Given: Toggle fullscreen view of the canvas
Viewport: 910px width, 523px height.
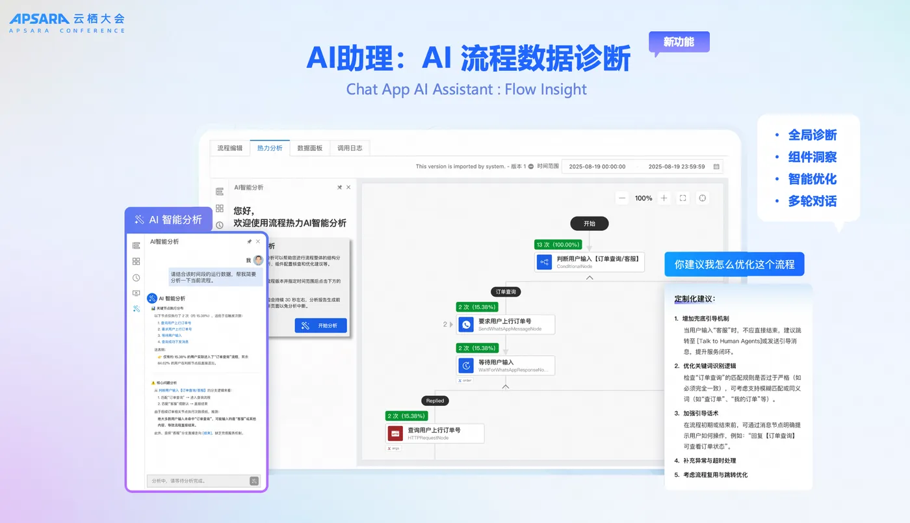Looking at the screenshot, I should 682,198.
